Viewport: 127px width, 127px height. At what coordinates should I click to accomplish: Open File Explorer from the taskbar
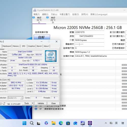(x=54, y=123)
